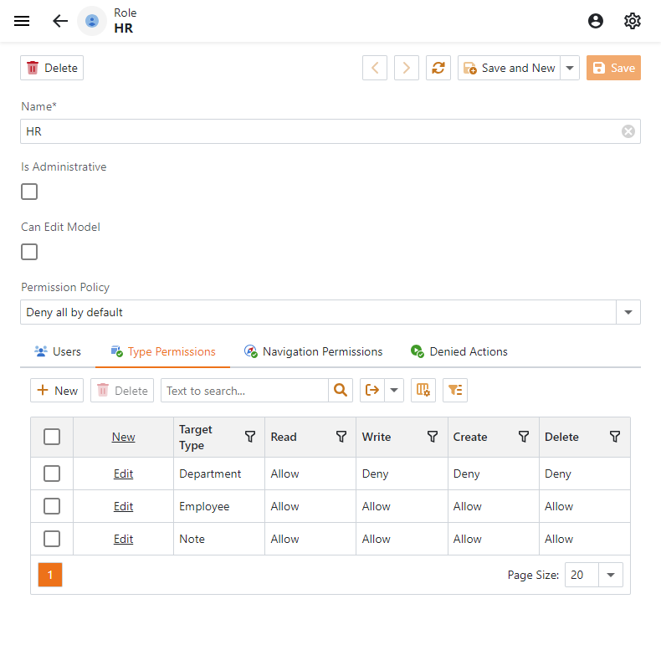Click the Note target type cell
661x645 pixels.
[x=219, y=539]
